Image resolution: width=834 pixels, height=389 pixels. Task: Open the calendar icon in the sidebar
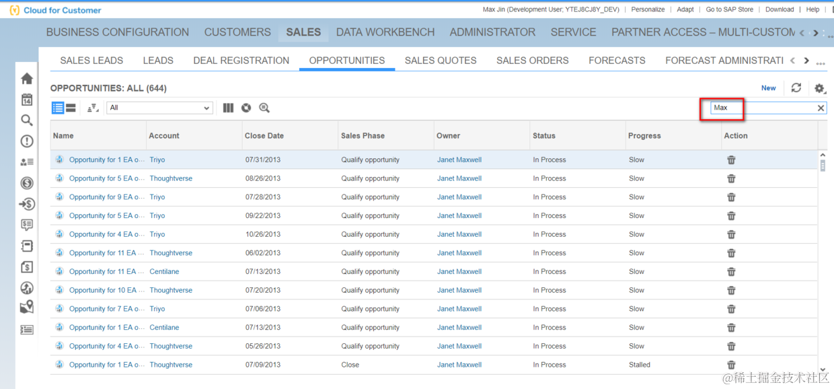click(27, 100)
